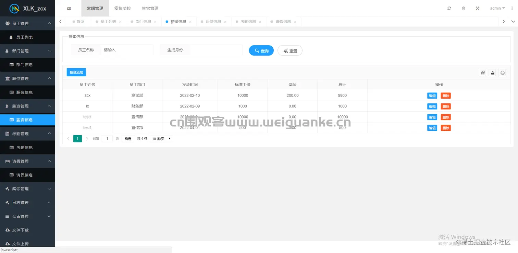Expand the 公告管理 sidebar group

[27, 216]
